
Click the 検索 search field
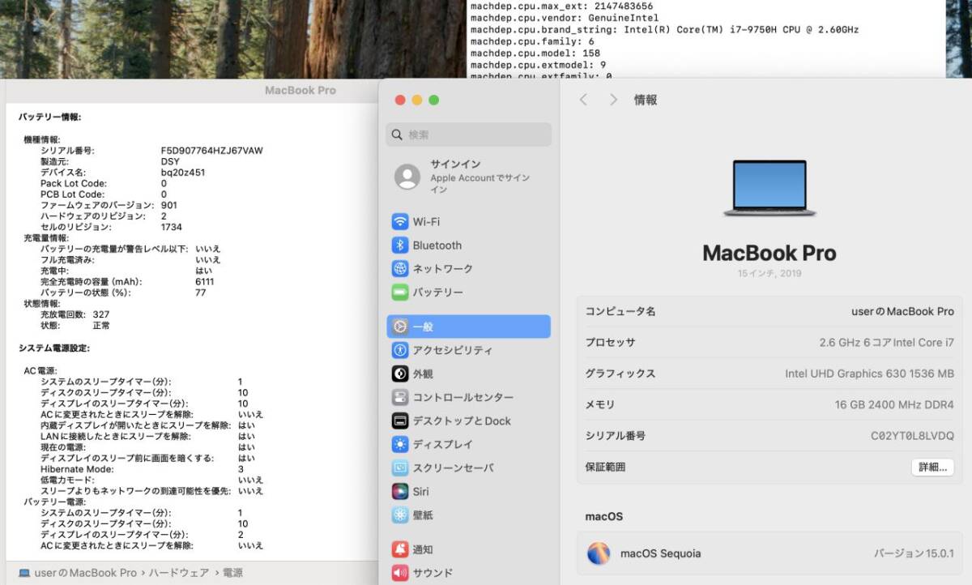pos(469,135)
